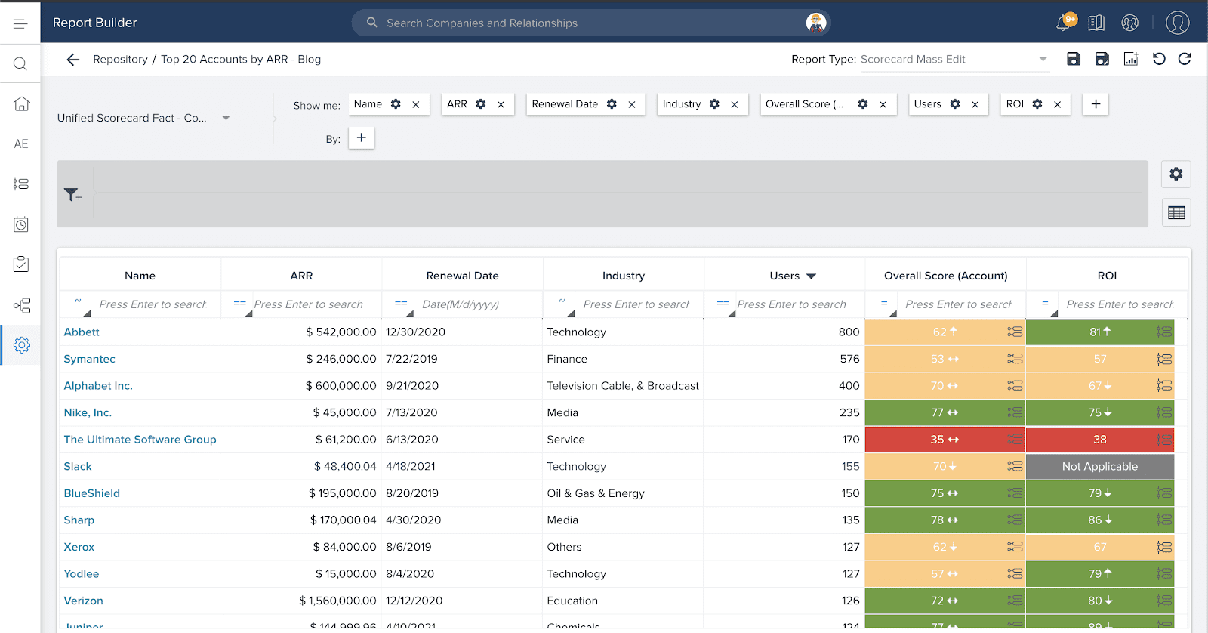Click the Users column sort arrow
The width and height of the screenshot is (1208, 633).
pos(812,276)
